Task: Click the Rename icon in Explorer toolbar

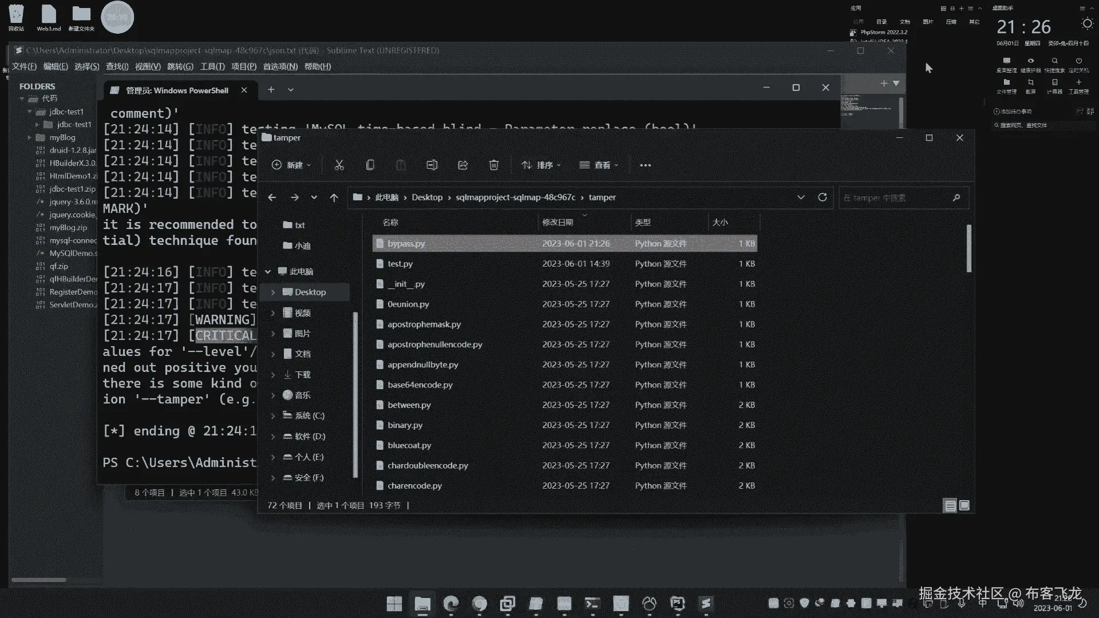Action: [x=432, y=165]
